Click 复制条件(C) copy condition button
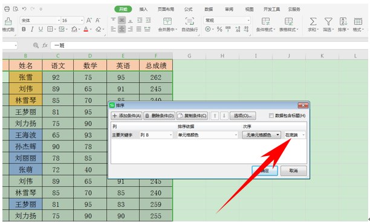The height and width of the screenshot is (222, 370). click(x=192, y=116)
